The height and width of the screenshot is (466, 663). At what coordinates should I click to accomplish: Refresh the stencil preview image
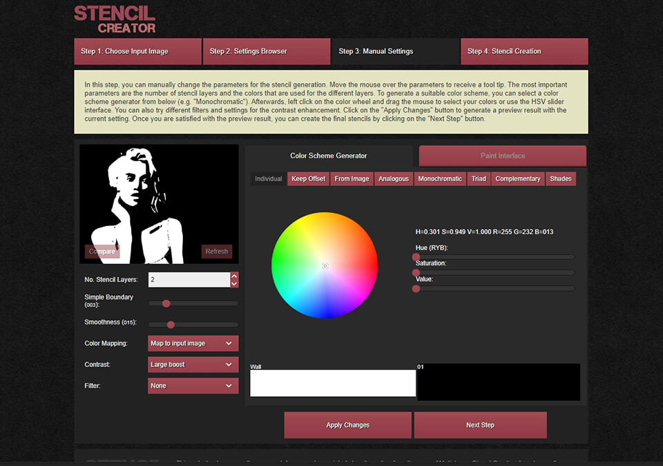coord(216,252)
